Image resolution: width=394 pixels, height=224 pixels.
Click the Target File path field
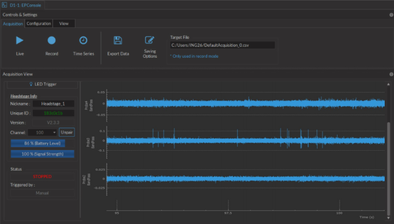click(x=222, y=45)
